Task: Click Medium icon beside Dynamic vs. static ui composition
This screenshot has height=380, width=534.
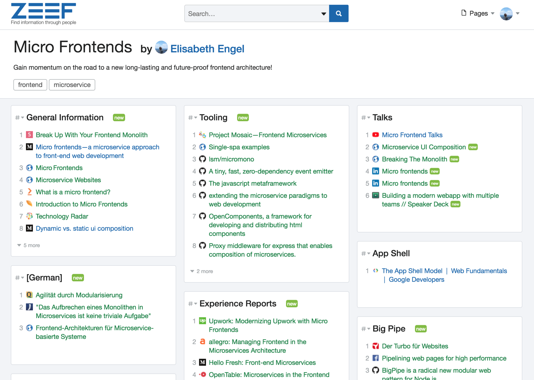Action: tap(29, 228)
